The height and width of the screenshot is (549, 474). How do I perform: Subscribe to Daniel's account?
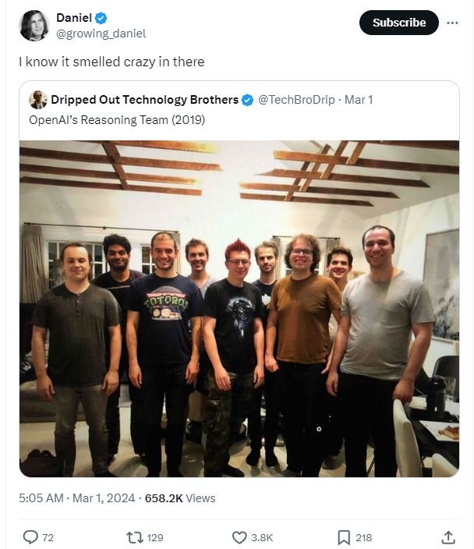pos(398,23)
